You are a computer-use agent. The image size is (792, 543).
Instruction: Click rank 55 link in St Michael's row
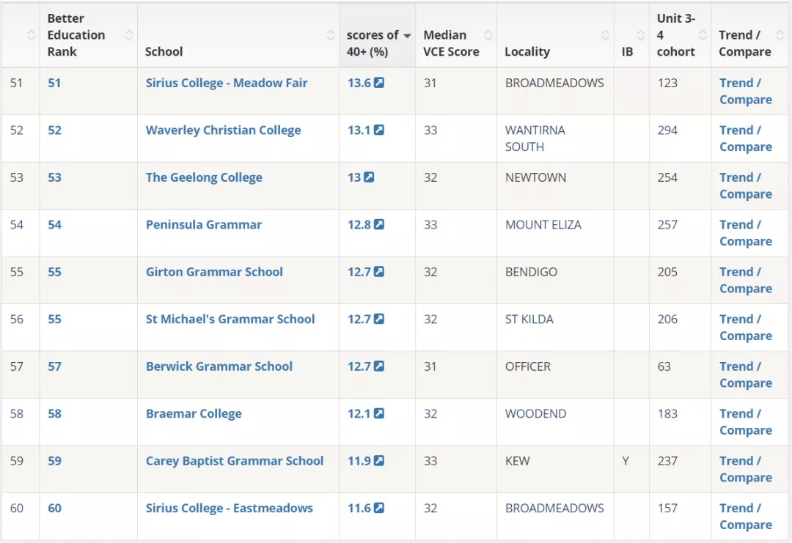(54, 319)
